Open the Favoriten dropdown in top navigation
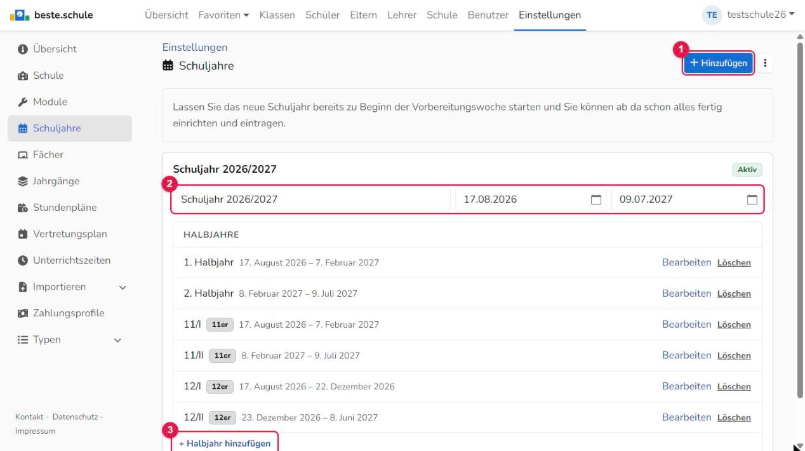The width and height of the screenshot is (805, 451). click(223, 15)
